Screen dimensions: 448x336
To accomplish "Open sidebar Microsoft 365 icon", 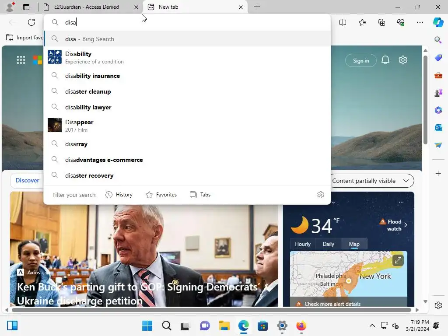I will pyautogui.click(x=438, y=110).
